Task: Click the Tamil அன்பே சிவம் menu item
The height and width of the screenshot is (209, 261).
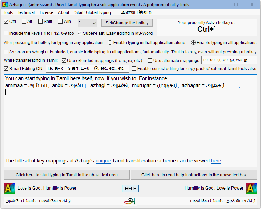Action: pyautogui.click(x=136, y=12)
